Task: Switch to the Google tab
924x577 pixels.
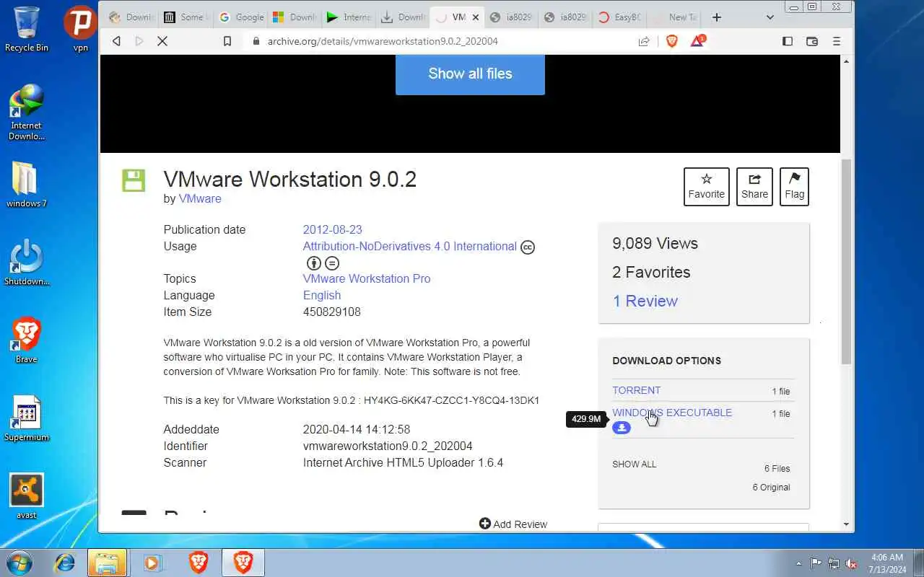Action: [x=241, y=17]
